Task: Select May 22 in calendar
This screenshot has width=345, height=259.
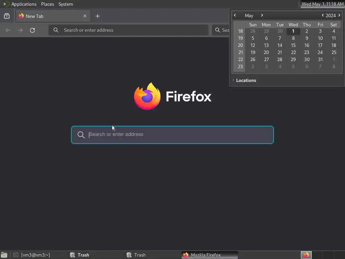Action: pyautogui.click(x=293, y=52)
